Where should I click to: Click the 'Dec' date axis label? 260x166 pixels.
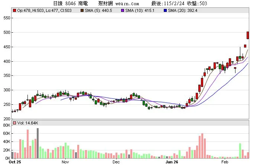[x=116, y=162]
